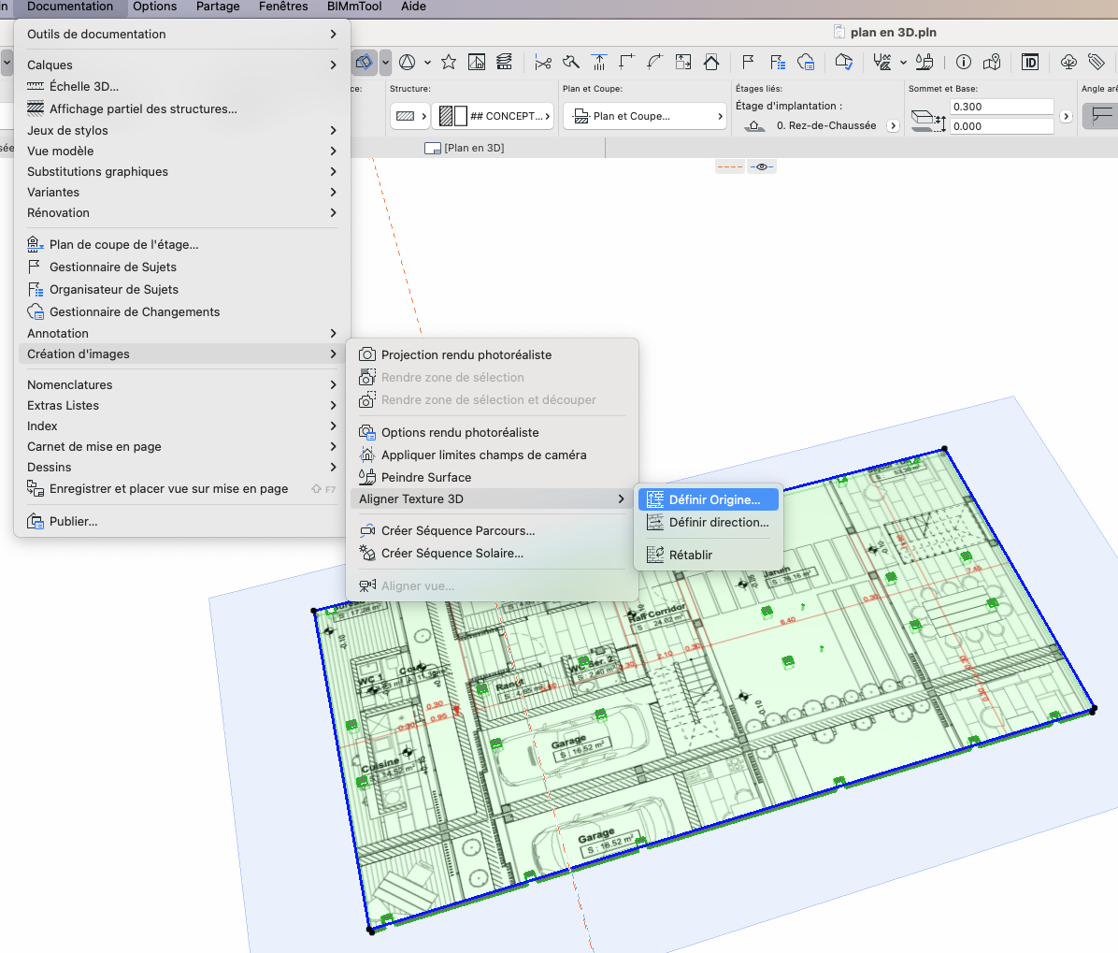The width and height of the screenshot is (1118, 953).
Task: Open Gestionnaire de Sujets
Action: click(x=182, y=267)
